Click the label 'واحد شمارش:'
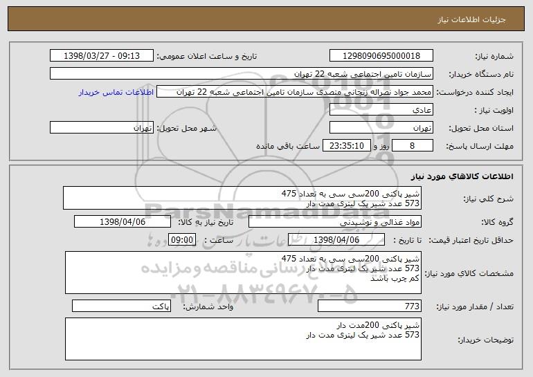Image resolution: width=533 pixels, height=377 pixels. [x=208, y=306]
